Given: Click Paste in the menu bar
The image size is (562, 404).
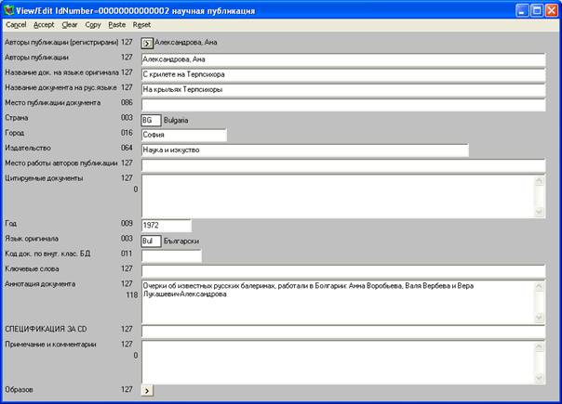Looking at the screenshot, I should tap(117, 25).
